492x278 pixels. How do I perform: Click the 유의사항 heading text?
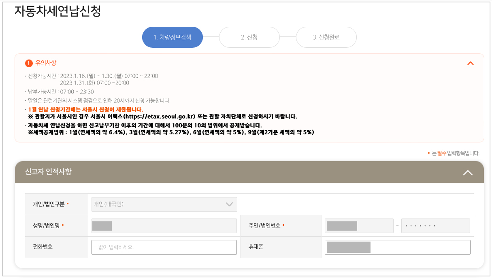click(46, 63)
